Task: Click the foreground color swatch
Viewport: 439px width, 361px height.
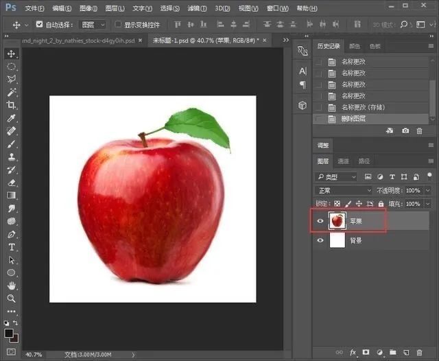Action: [x=9, y=333]
